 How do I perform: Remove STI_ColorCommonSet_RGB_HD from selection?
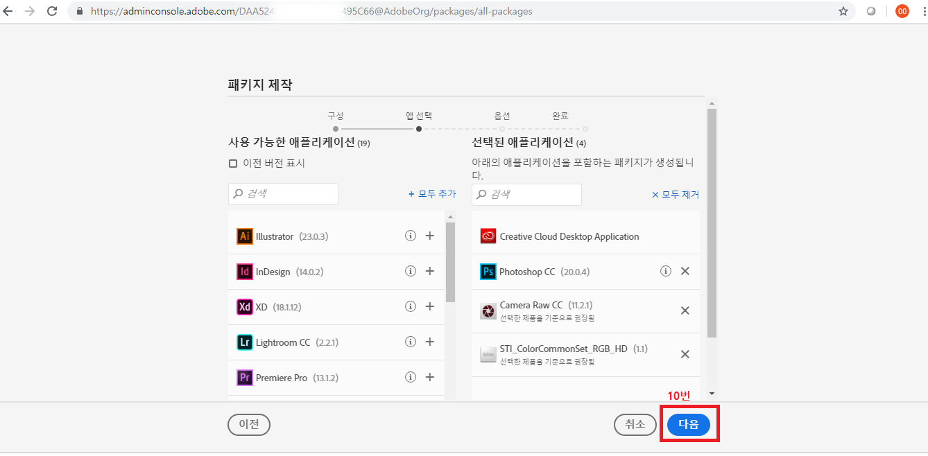(x=685, y=354)
